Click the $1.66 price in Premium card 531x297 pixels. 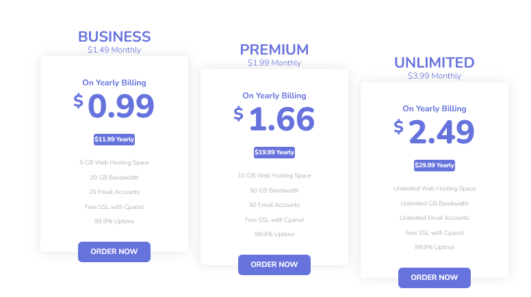coord(274,119)
